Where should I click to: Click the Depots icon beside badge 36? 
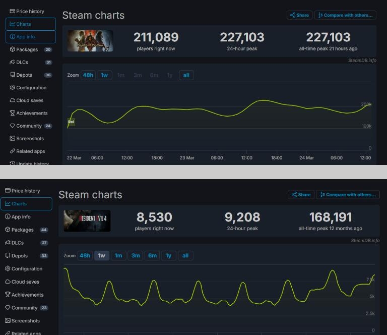(x=12, y=75)
